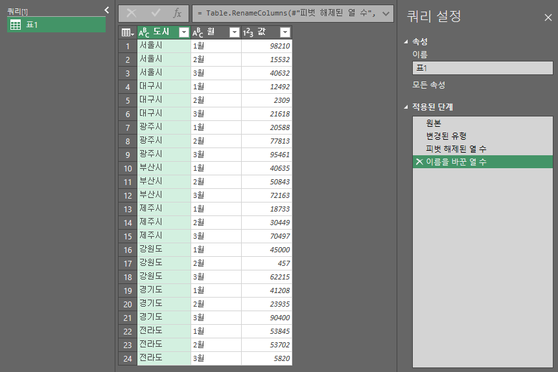Open the 월 column filter dropdown
558x372 pixels.
point(235,33)
